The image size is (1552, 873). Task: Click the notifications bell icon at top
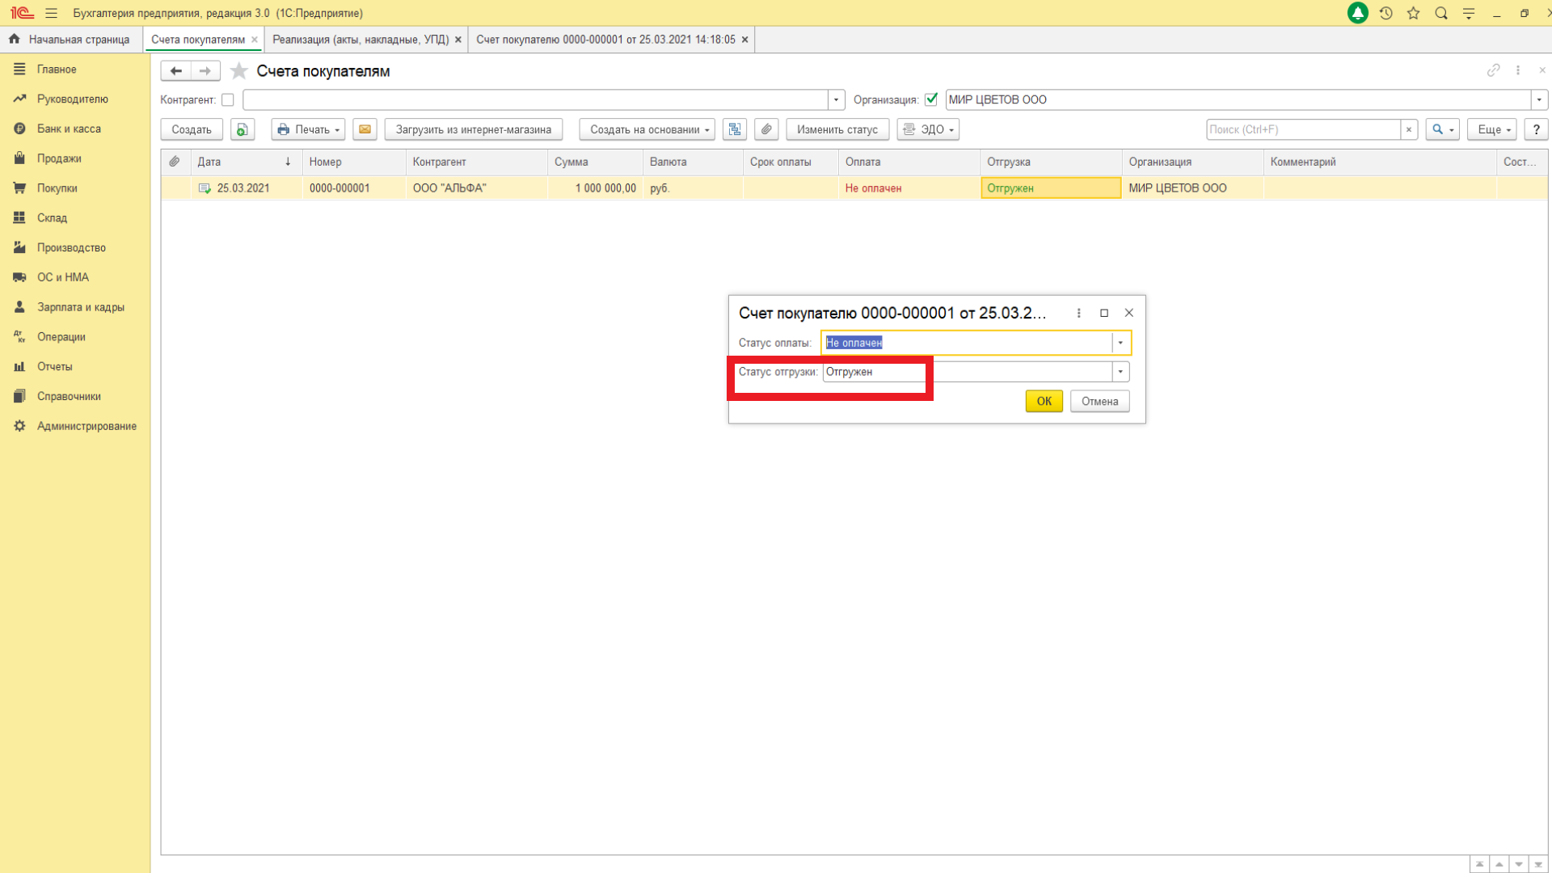pyautogui.click(x=1357, y=13)
